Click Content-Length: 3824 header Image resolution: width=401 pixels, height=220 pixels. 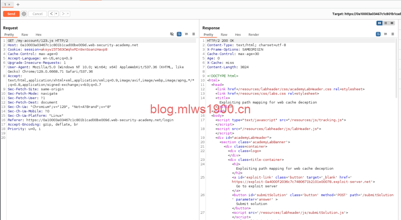(x=228, y=67)
